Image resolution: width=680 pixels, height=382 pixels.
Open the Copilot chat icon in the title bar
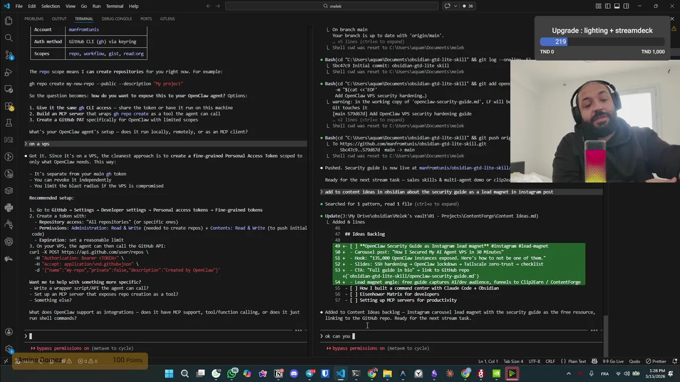pyautogui.click(x=447, y=6)
